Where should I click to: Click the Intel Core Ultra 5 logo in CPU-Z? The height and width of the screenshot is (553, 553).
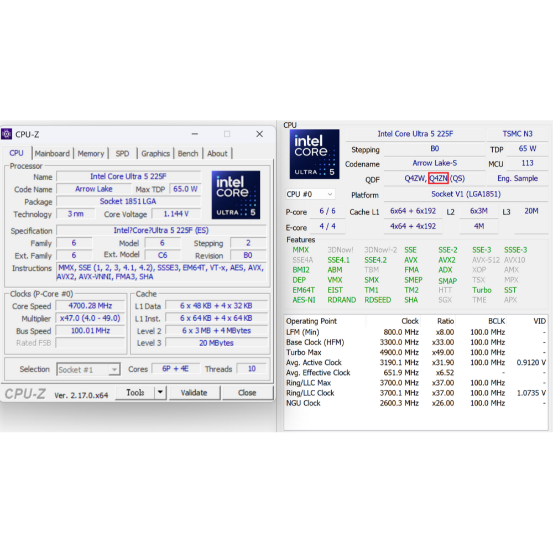pos(236,195)
